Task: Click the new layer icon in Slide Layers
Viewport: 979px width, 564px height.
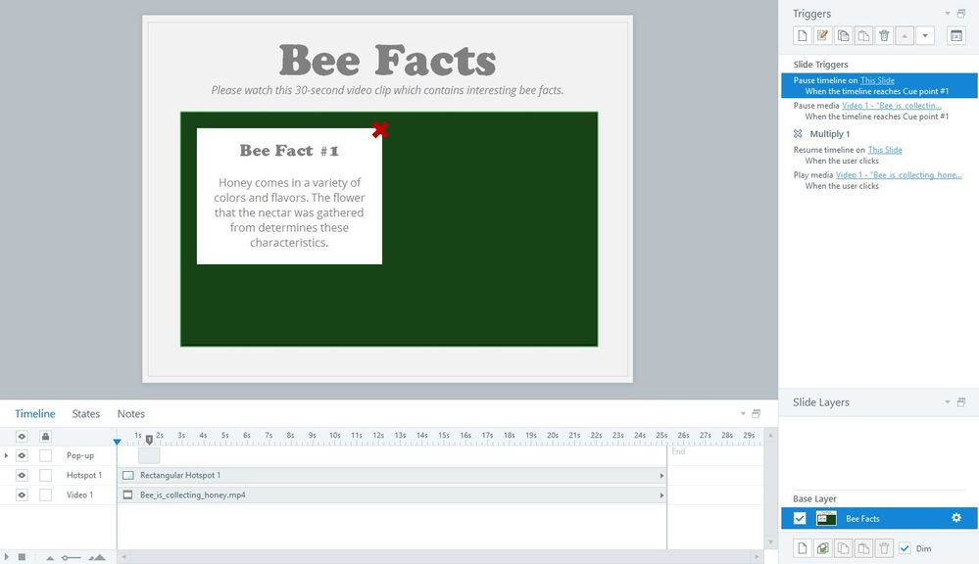Action: point(802,548)
